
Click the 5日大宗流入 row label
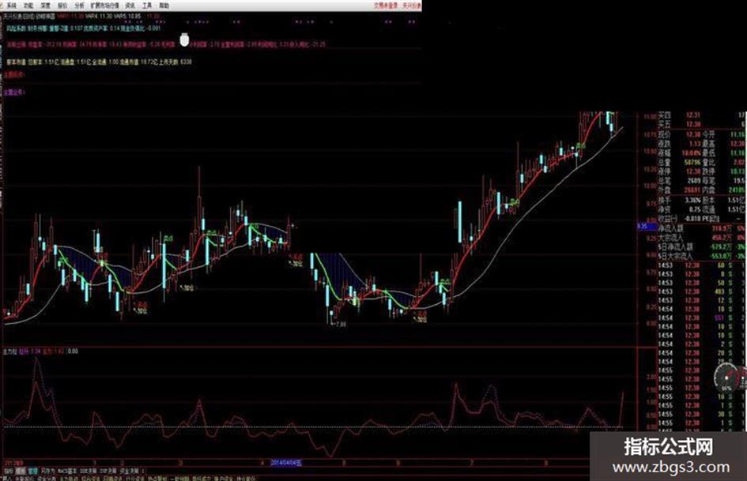pos(676,256)
